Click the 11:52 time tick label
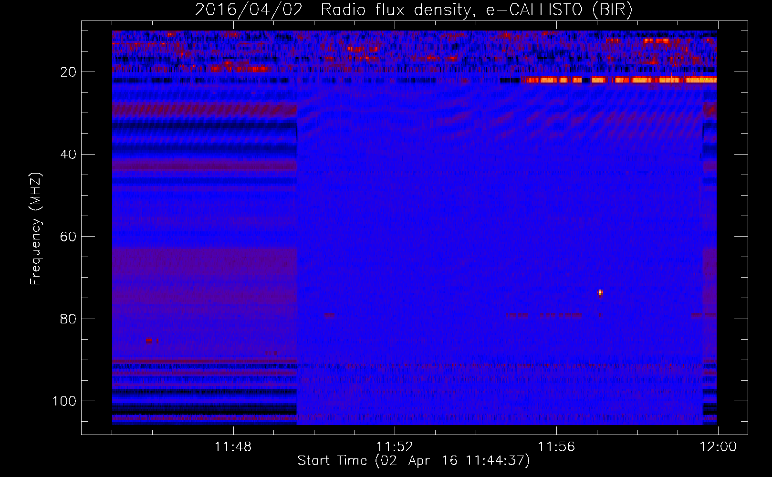772x477 pixels. pyautogui.click(x=395, y=447)
